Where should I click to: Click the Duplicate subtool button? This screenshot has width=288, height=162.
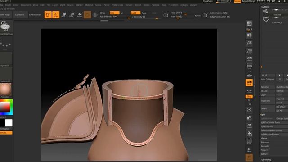(268, 101)
